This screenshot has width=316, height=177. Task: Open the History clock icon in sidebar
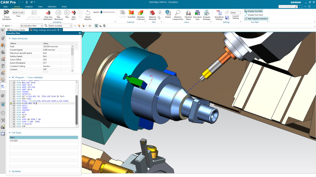pos(3,113)
